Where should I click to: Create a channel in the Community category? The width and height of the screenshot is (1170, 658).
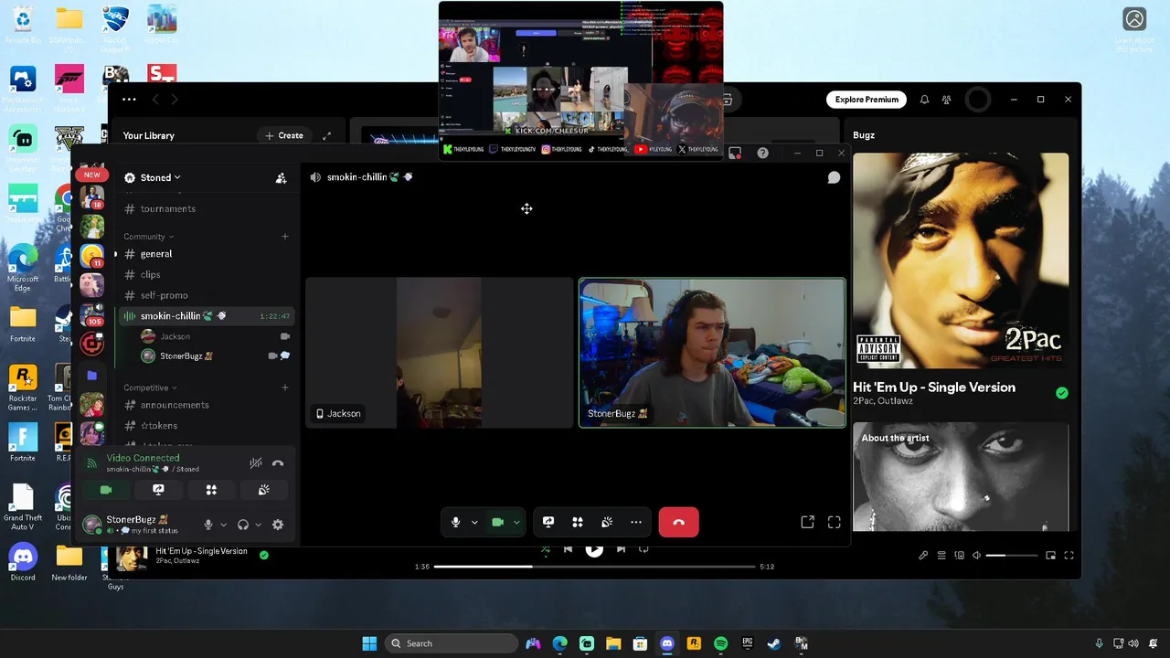coord(285,237)
